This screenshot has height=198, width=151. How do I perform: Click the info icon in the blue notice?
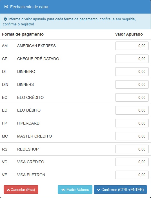tap(5, 19)
